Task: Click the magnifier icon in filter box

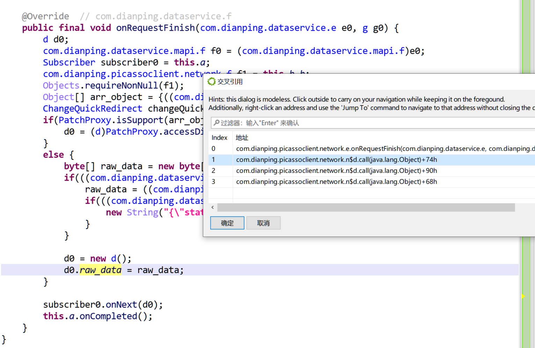Action: click(x=217, y=123)
